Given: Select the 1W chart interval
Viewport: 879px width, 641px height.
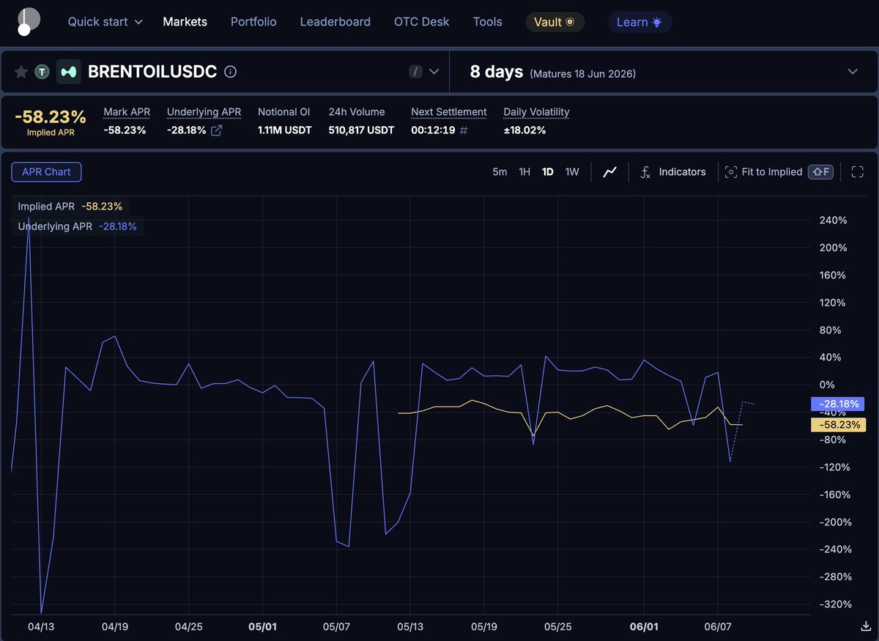Looking at the screenshot, I should click(x=572, y=172).
